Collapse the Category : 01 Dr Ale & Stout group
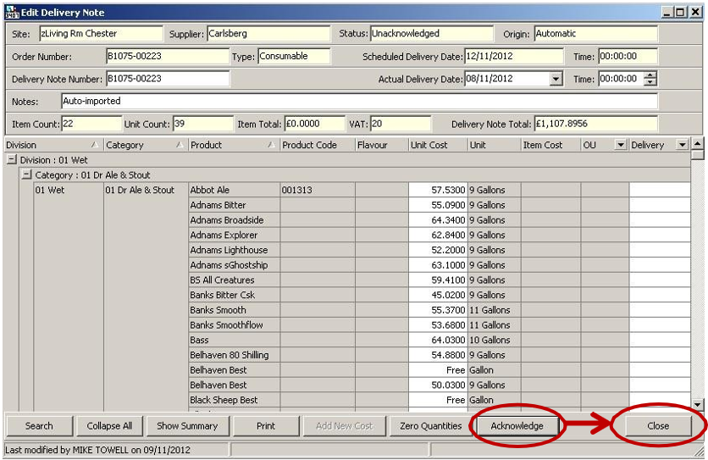 [26, 175]
